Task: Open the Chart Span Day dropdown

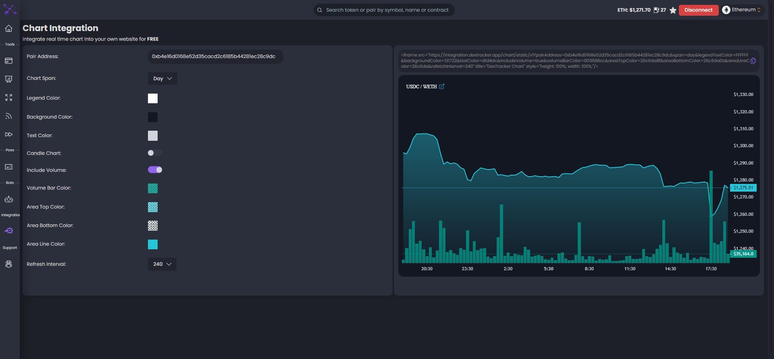Action: pos(162,79)
